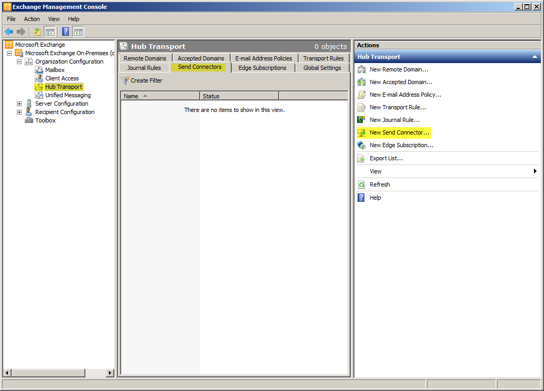Click the blue Help toolbar icon
This screenshot has height=391, width=544.
66,32
